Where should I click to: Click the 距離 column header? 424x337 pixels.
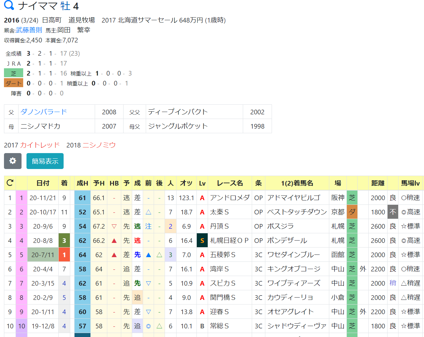click(378, 183)
